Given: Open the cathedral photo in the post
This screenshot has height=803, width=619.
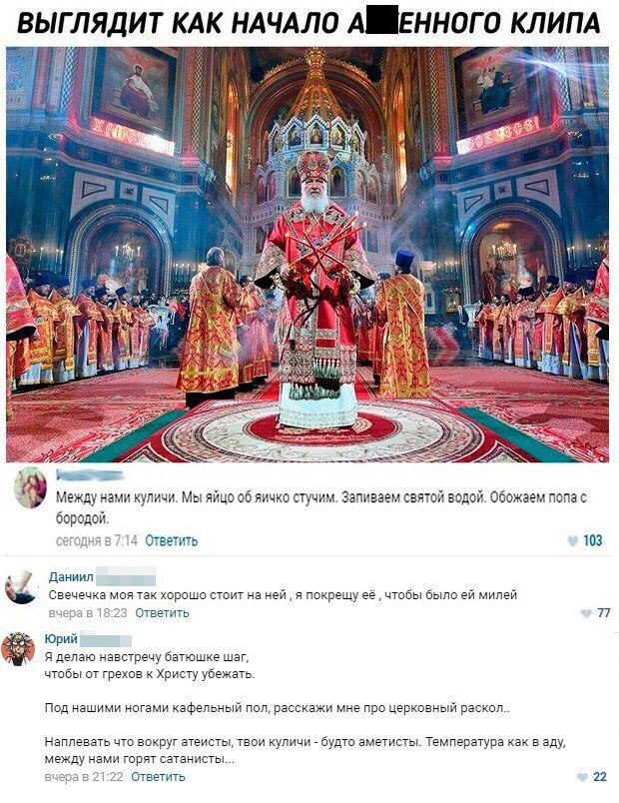Looking at the screenshot, I should pyautogui.click(x=308, y=255).
